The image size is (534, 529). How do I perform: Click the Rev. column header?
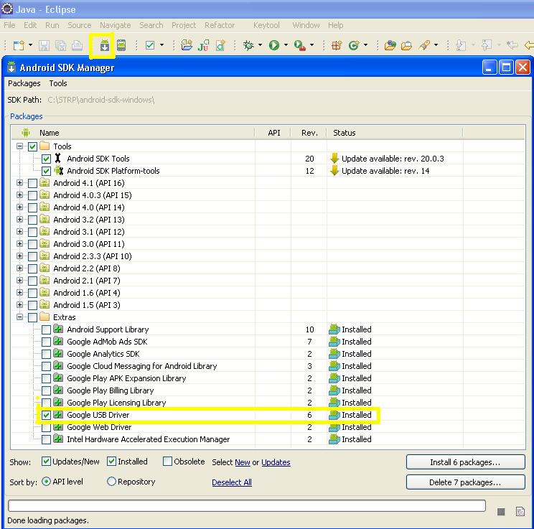click(309, 133)
